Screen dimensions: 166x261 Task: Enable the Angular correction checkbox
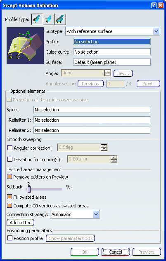pyautogui.click(x=10, y=148)
